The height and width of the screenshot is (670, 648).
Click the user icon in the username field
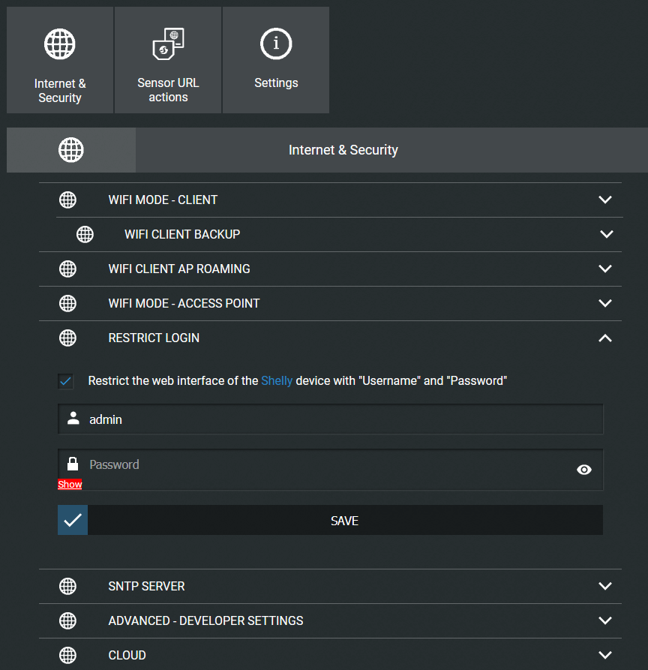73,419
